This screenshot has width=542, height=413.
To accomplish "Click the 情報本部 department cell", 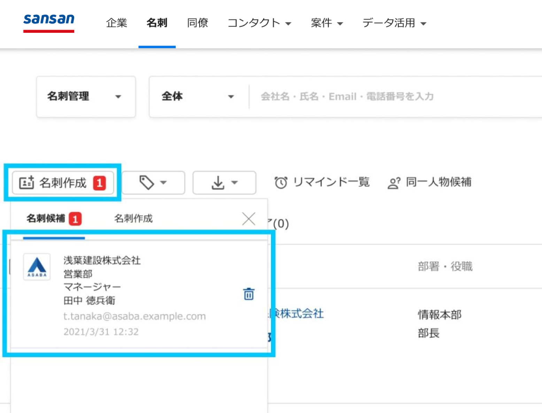I will 440,315.
